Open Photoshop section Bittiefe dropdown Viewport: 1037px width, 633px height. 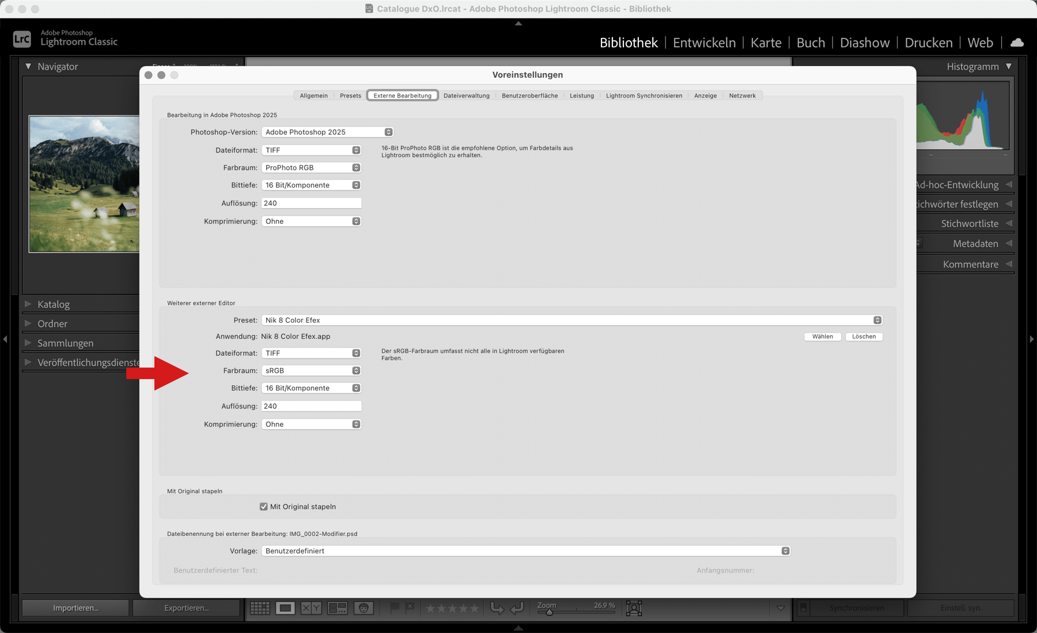pos(311,185)
